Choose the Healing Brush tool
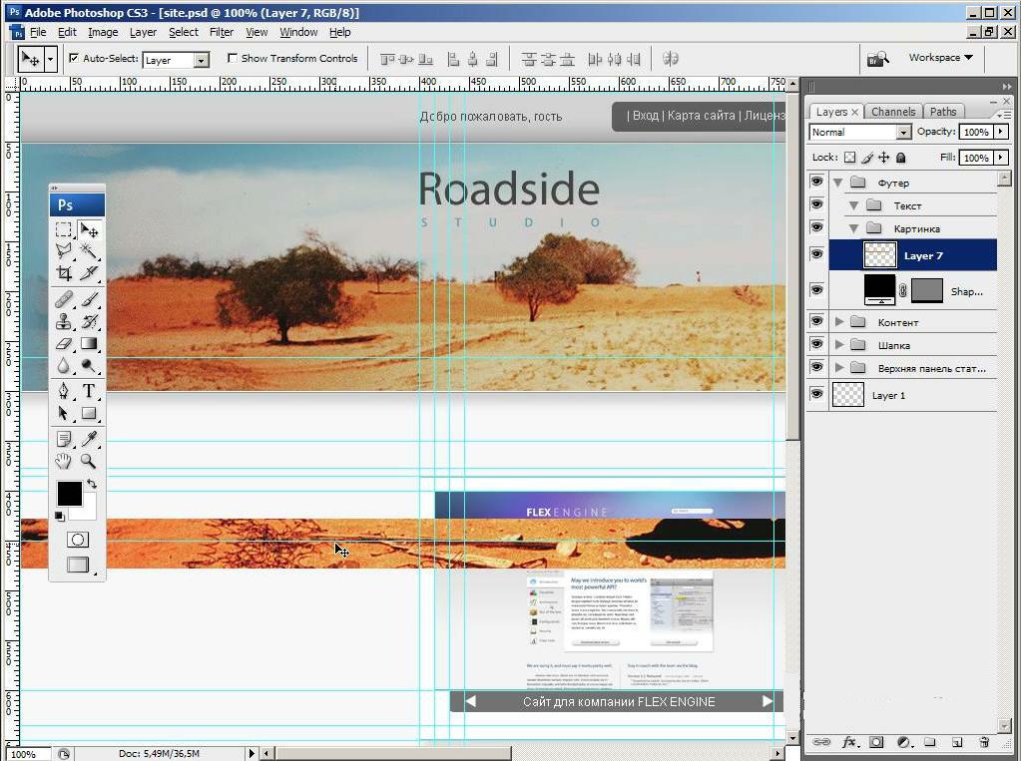This screenshot has width=1021, height=761. click(x=64, y=299)
